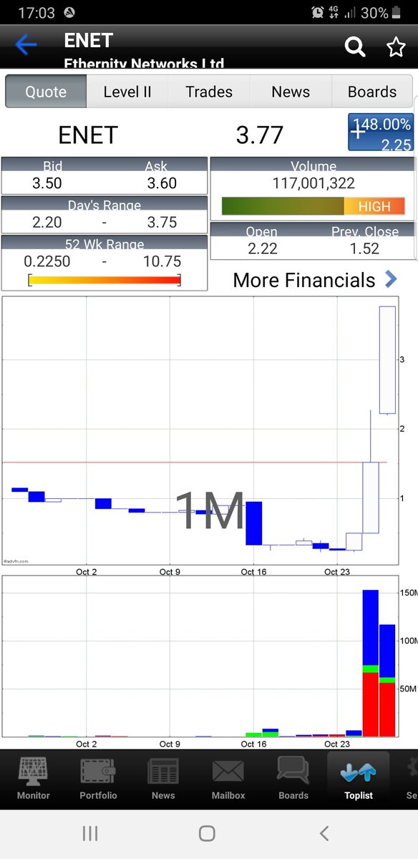Switch to the News tab at top
418x859 pixels.
pos(291,92)
